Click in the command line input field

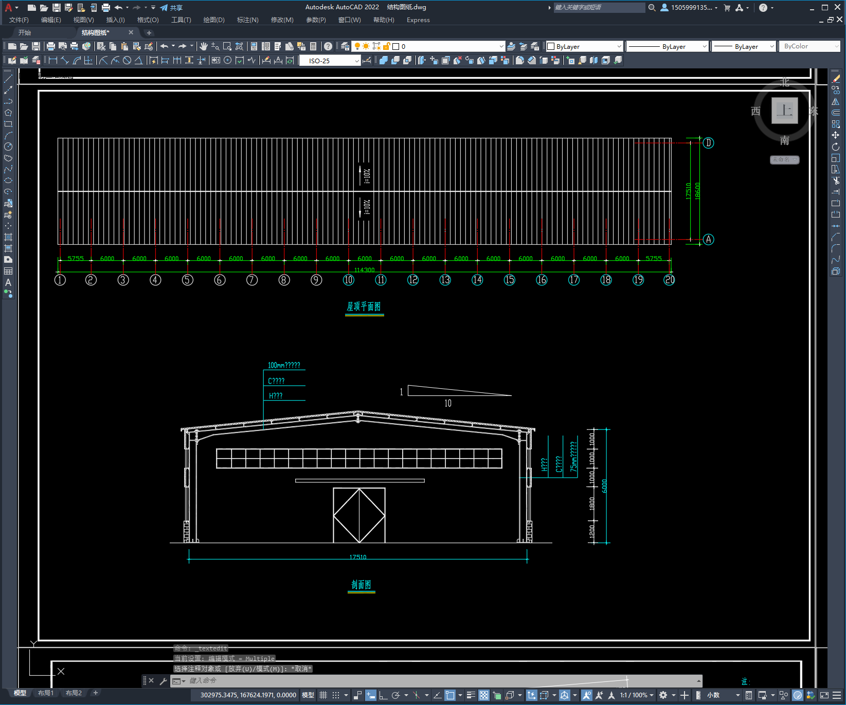[x=437, y=681]
